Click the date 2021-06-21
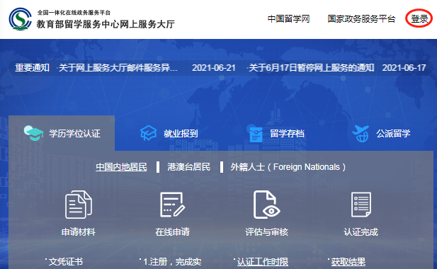Viewport: 437px width, 269px height. [214, 68]
